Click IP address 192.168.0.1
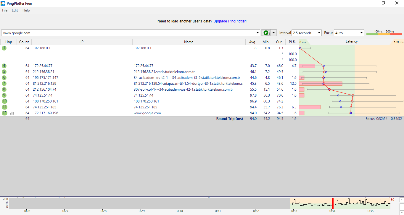Viewport: 404px width, 215px height. (42, 48)
